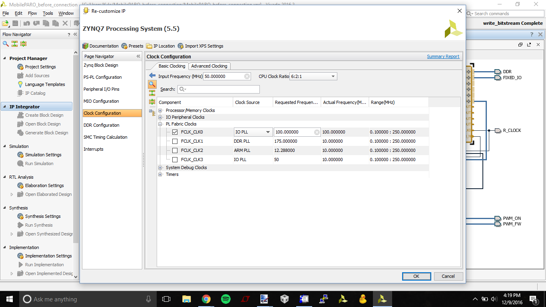This screenshot has width=546, height=307.
Task: Click the Task View taskbar icon
Action: pos(166,299)
